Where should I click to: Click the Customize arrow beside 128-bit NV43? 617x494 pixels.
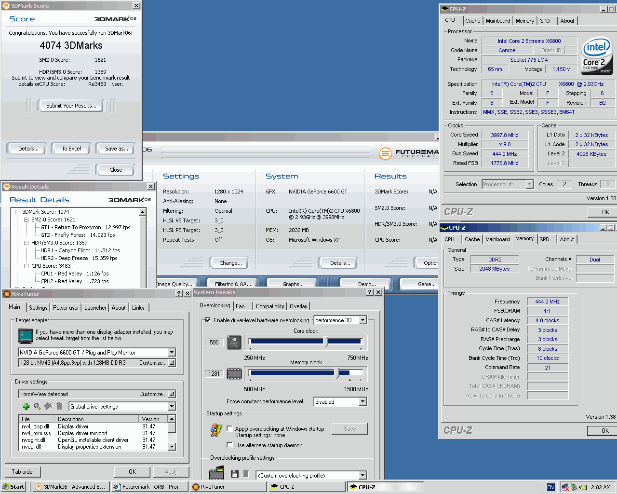[x=172, y=362]
